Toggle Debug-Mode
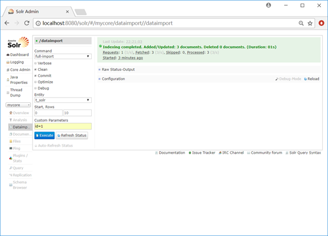Image resolution: width=328 pixels, height=236 pixels. 288,79
